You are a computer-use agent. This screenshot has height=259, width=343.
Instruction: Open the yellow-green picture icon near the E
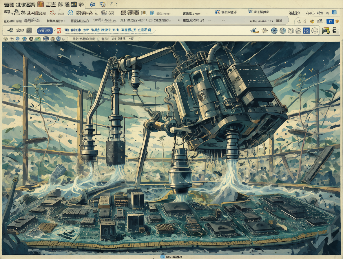point(326,31)
